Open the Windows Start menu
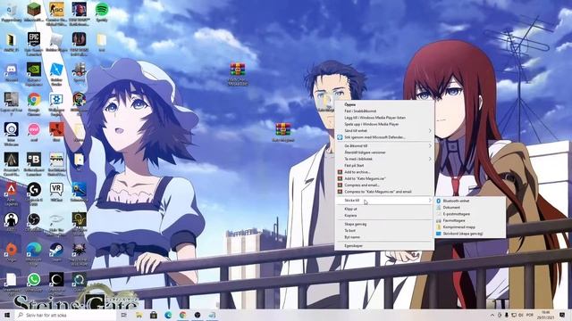Screen dimensions: 572x321 click(6, 315)
